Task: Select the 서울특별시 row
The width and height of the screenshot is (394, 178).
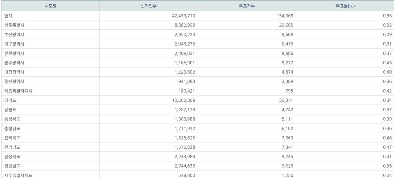Action: [x=14, y=25]
